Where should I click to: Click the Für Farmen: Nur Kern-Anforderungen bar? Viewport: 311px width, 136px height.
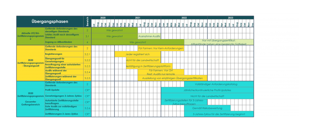click(161, 48)
